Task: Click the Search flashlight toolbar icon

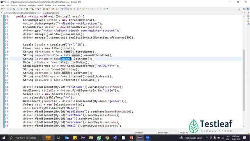Action: (56, 9)
